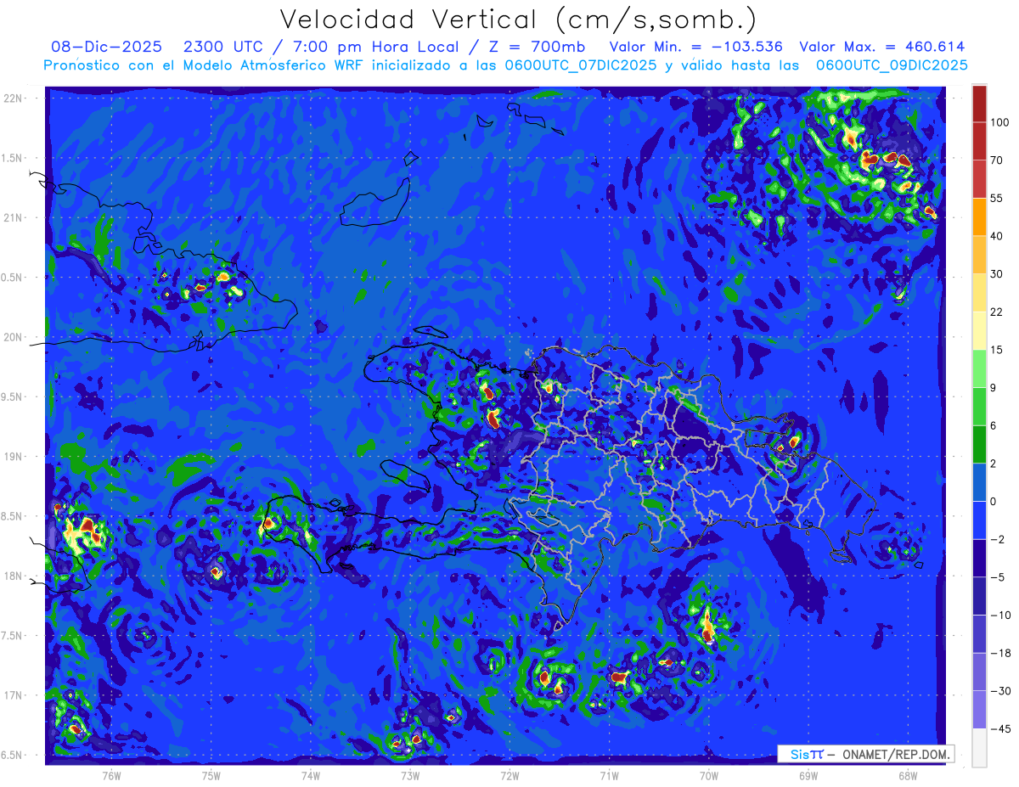The height and width of the screenshot is (787, 1019).
Task: Click the "40" color scale label
Action: tap(997, 236)
